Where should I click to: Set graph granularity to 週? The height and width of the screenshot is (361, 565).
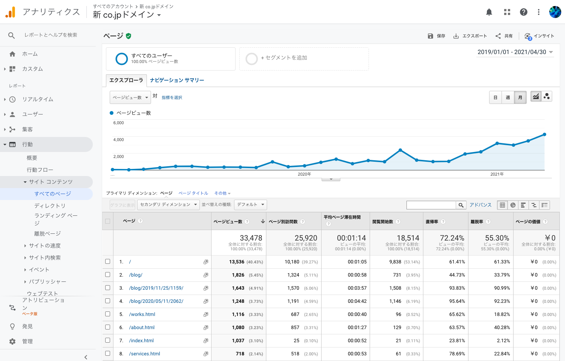pyautogui.click(x=508, y=98)
